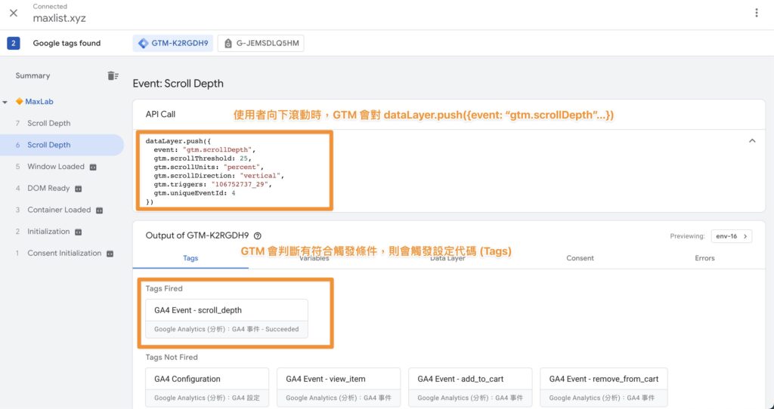Open the three-dot more options menu
The height and width of the screenshot is (409, 774).
click(x=756, y=14)
